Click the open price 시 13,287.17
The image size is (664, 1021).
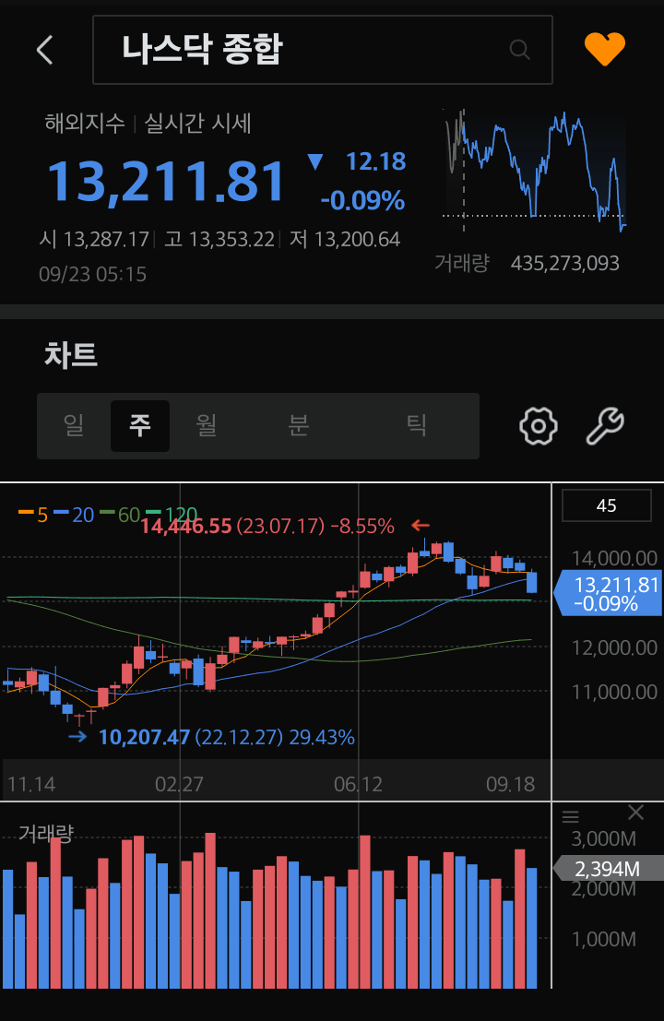coord(94,240)
